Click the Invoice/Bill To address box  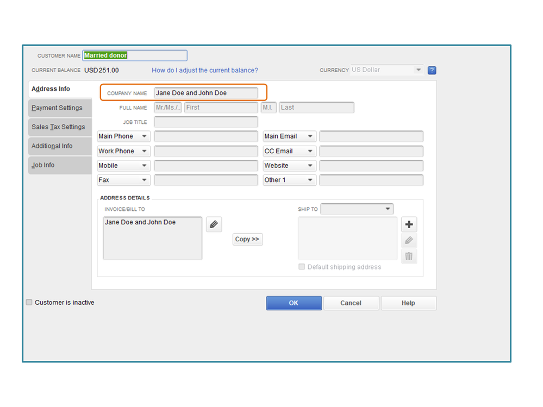(152, 238)
